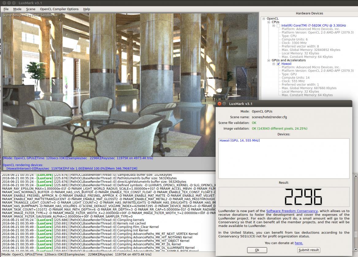Click the log panel scroll down arrow
The width and height of the screenshot is (358, 257).
pos(356,250)
